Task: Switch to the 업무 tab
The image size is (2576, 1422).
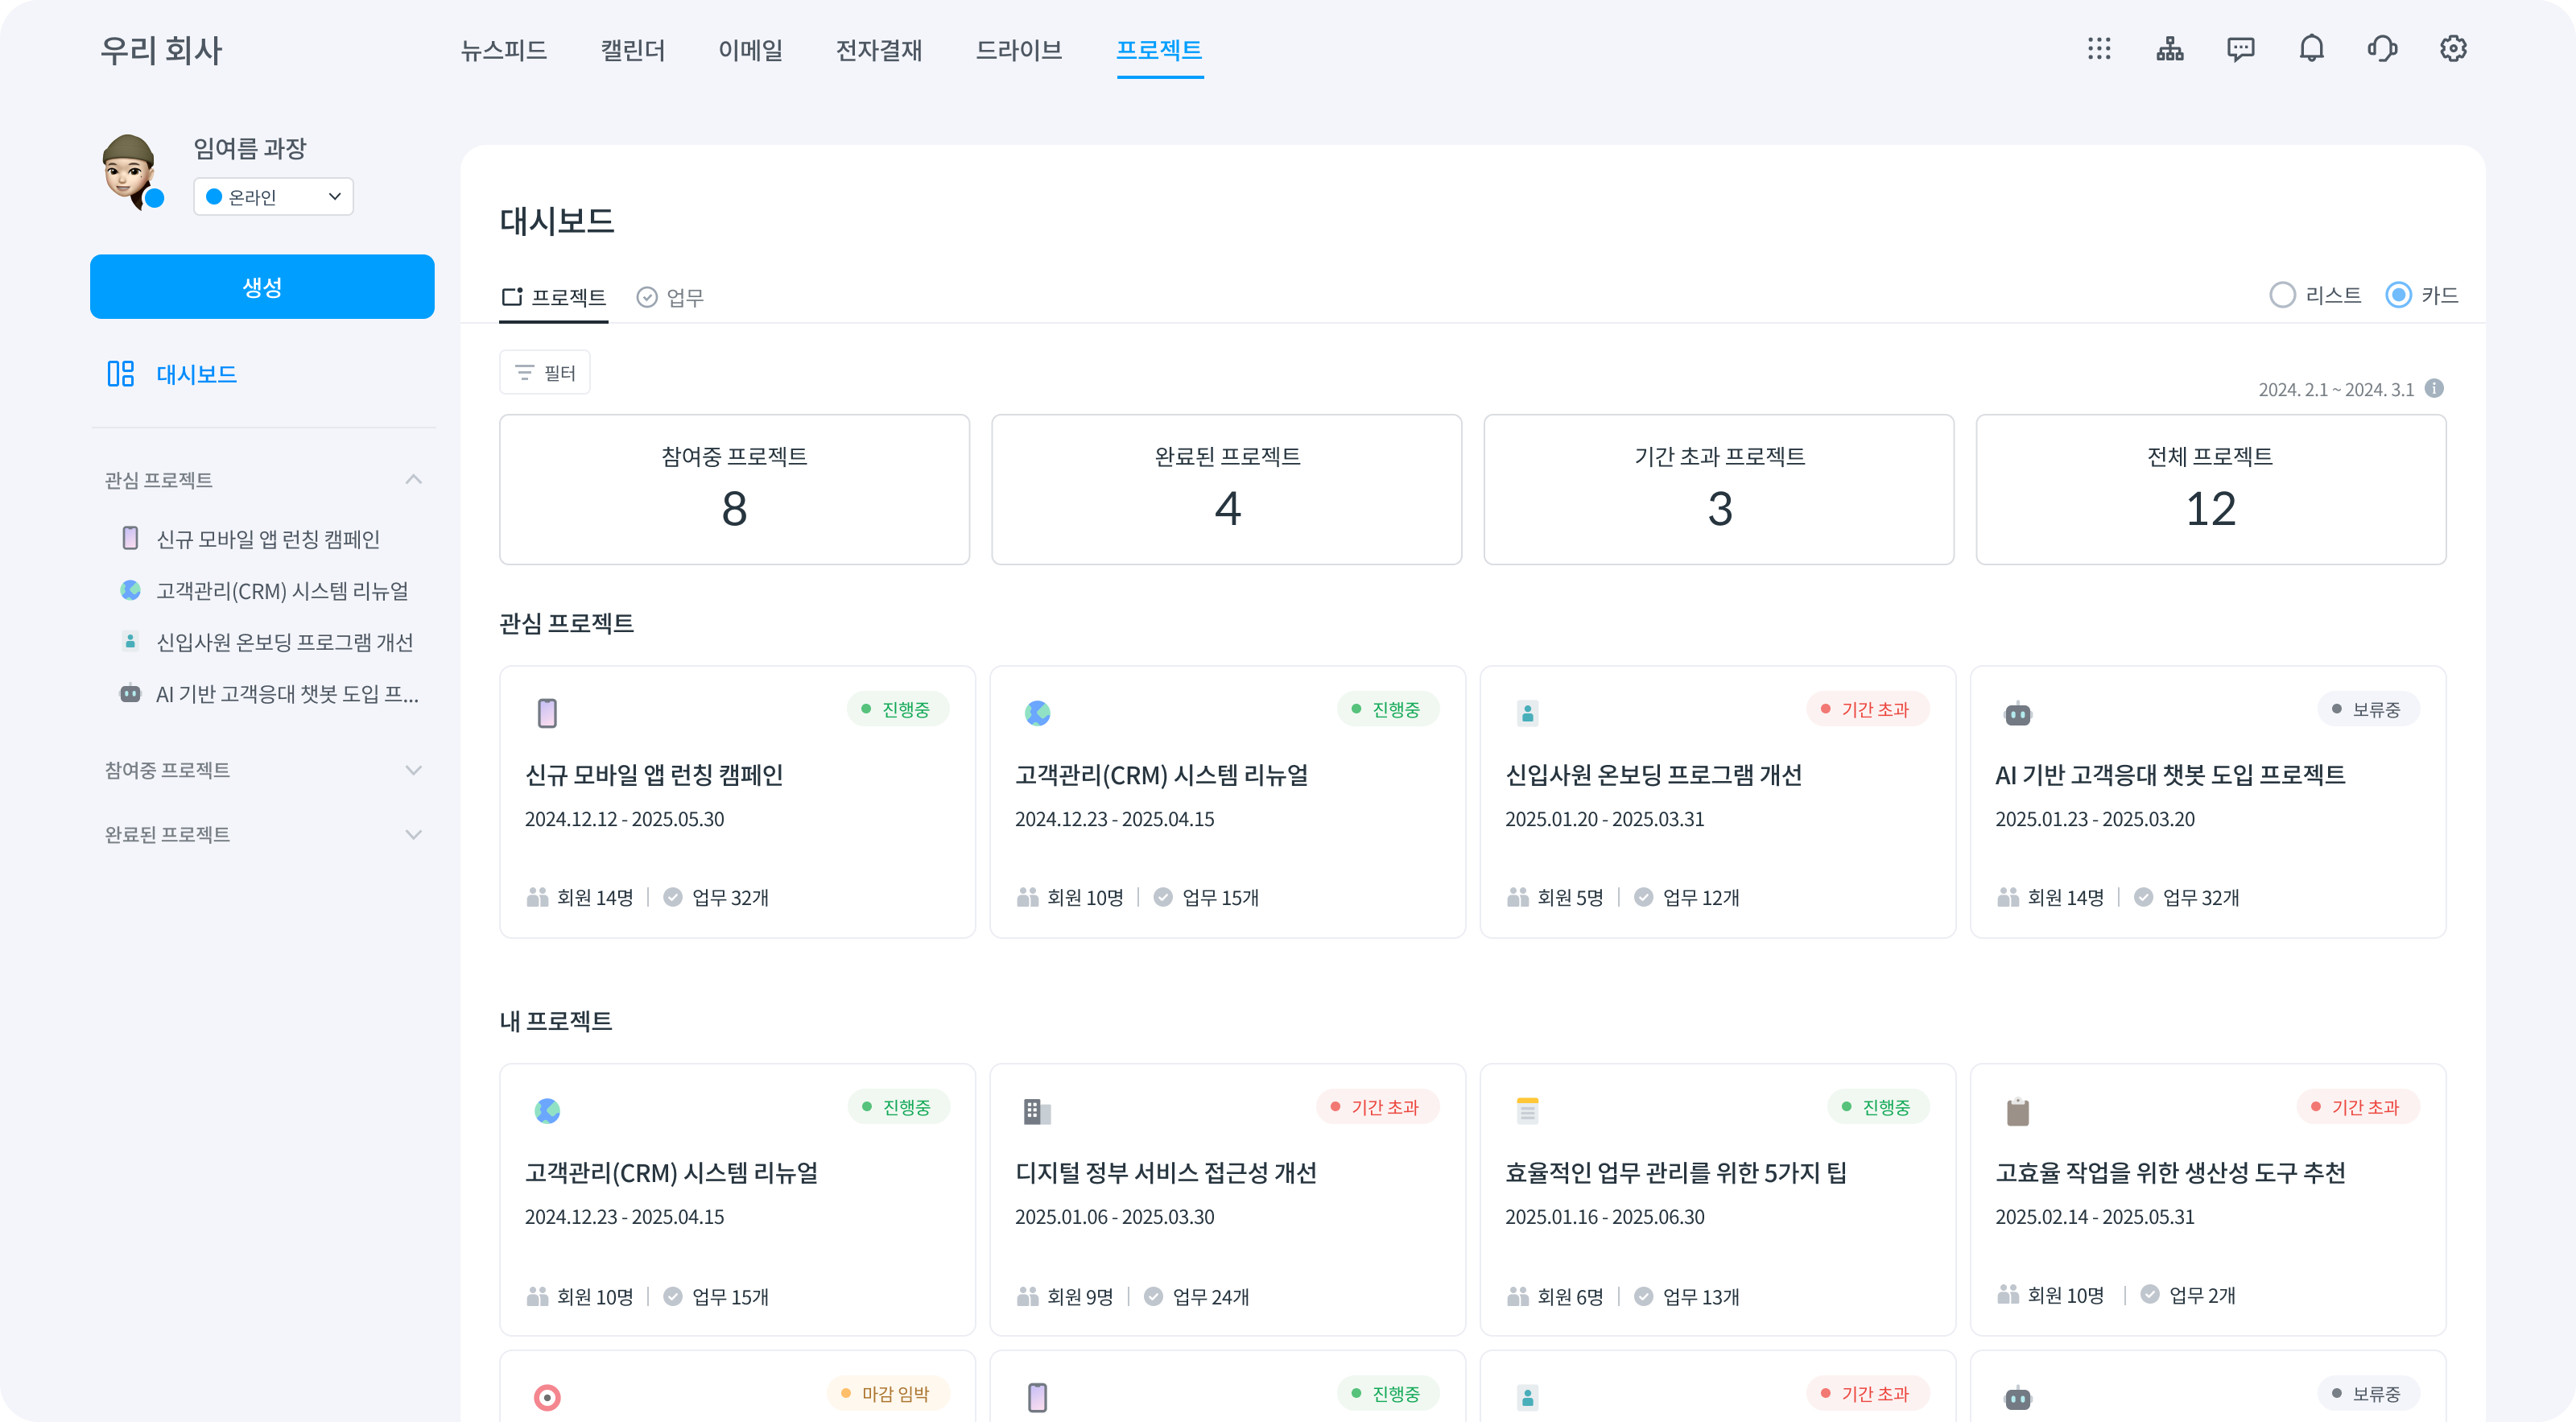Action: pyautogui.click(x=671, y=297)
